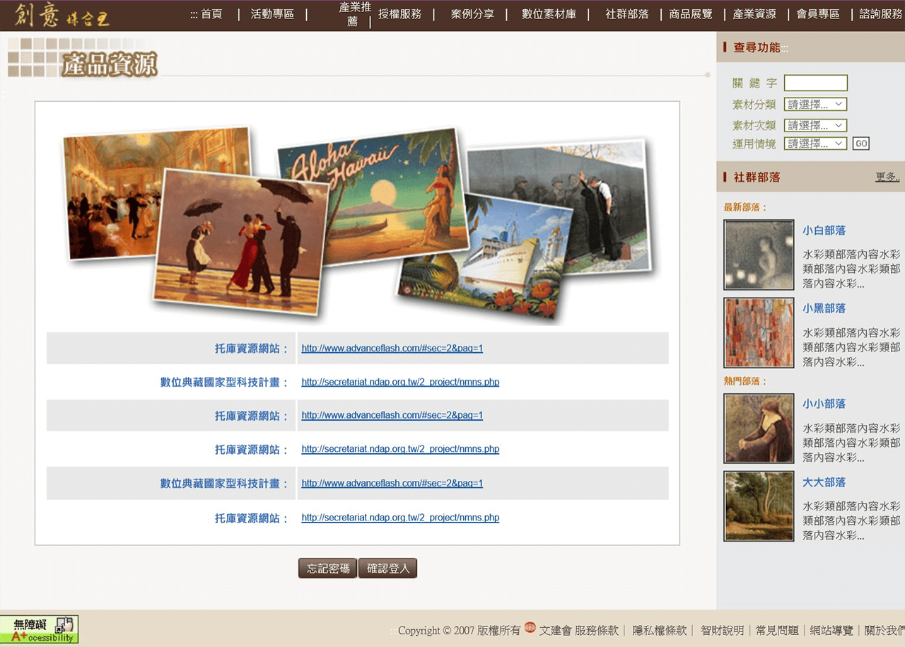This screenshot has width=905, height=647.
Task: Expand the 運用情境 dropdown
Action: point(815,144)
